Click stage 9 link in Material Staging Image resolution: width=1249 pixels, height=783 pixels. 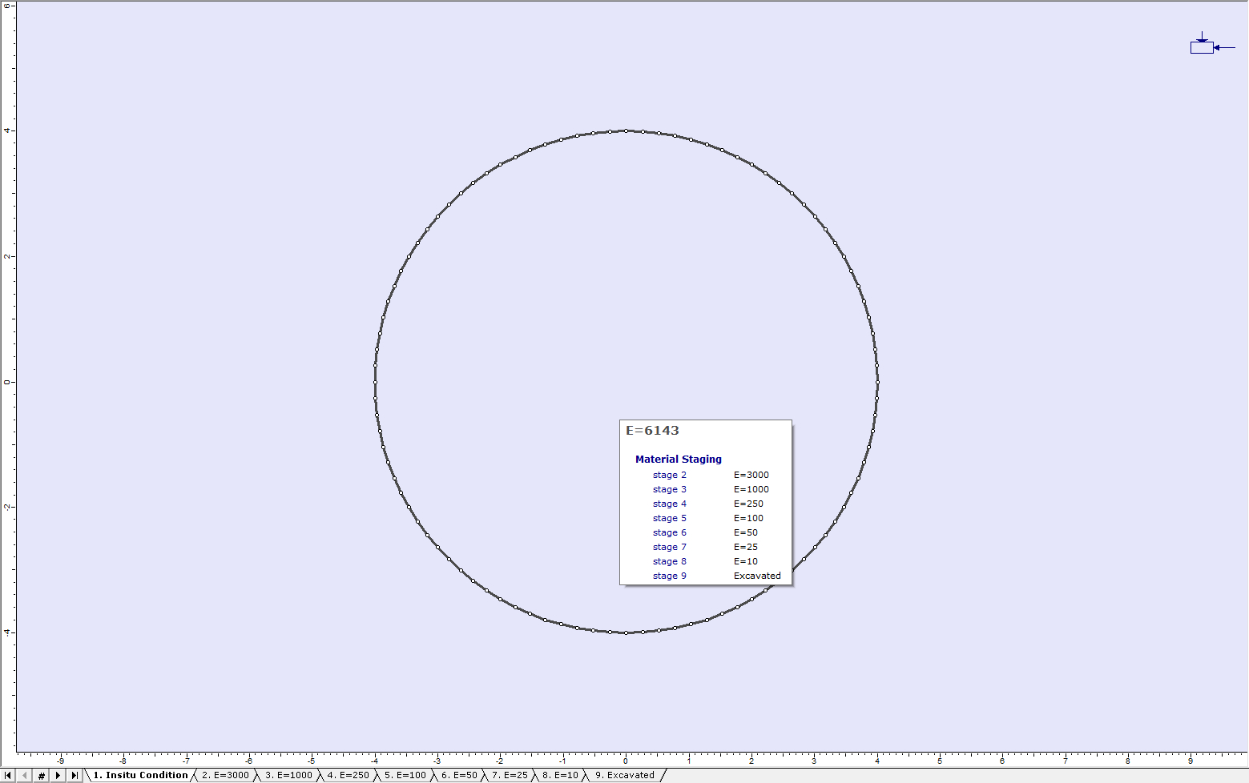click(669, 576)
